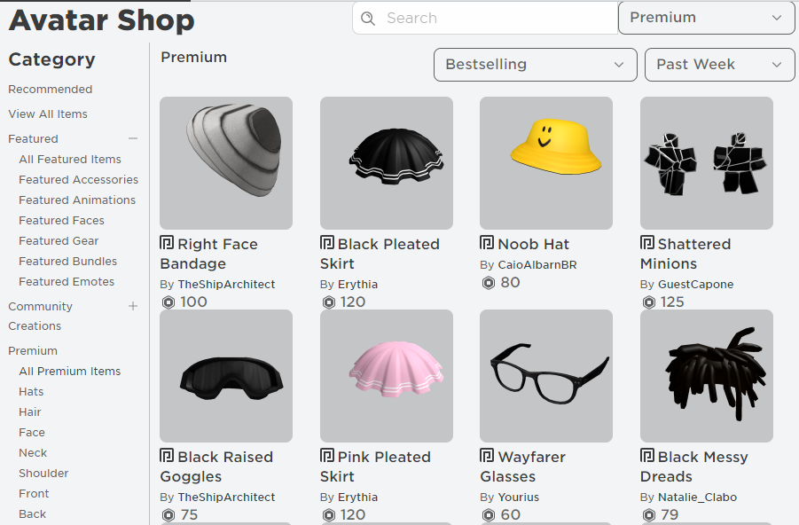Click Robux icon next to price 79
The width and height of the screenshot is (799, 525).
point(648,515)
